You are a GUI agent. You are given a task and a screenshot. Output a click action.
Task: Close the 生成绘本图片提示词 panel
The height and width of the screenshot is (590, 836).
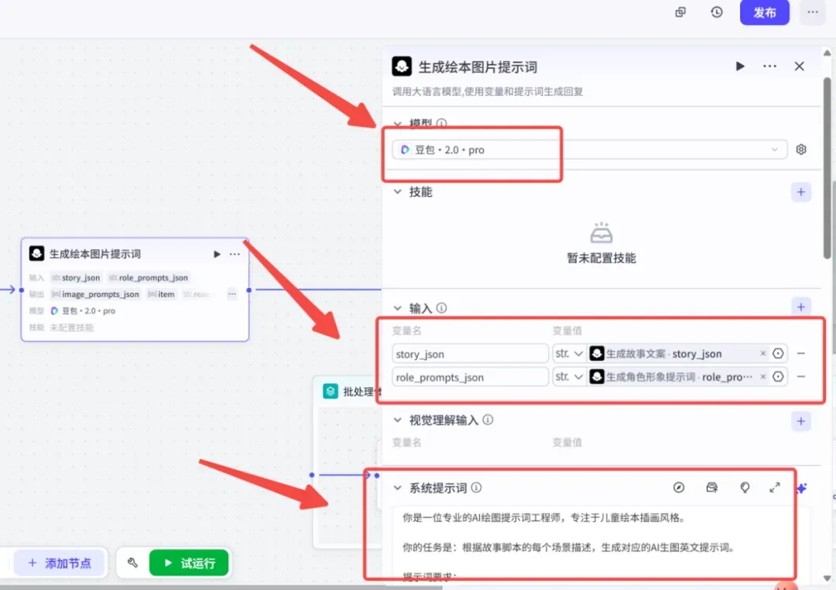click(799, 66)
